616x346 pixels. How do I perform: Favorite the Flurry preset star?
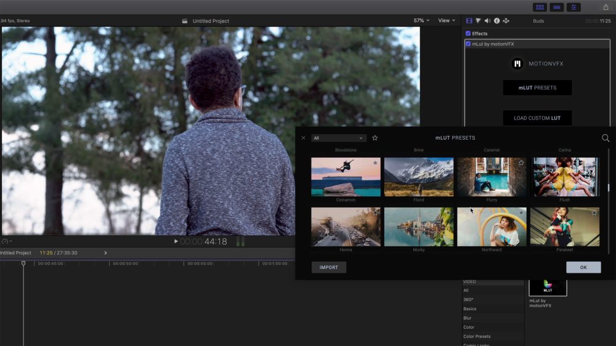click(x=521, y=163)
